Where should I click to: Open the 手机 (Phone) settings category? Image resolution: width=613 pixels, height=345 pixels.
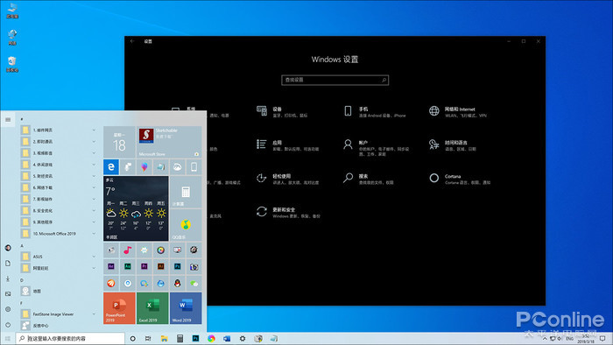375,112
